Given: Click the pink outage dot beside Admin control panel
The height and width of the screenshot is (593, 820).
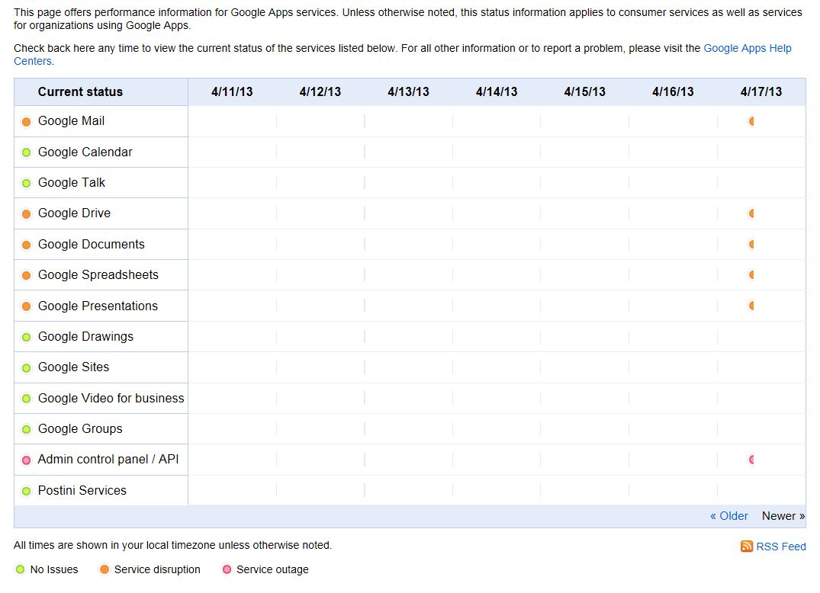Looking at the screenshot, I should (x=26, y=460).
